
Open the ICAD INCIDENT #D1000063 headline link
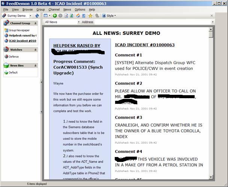tap(145, 45)
